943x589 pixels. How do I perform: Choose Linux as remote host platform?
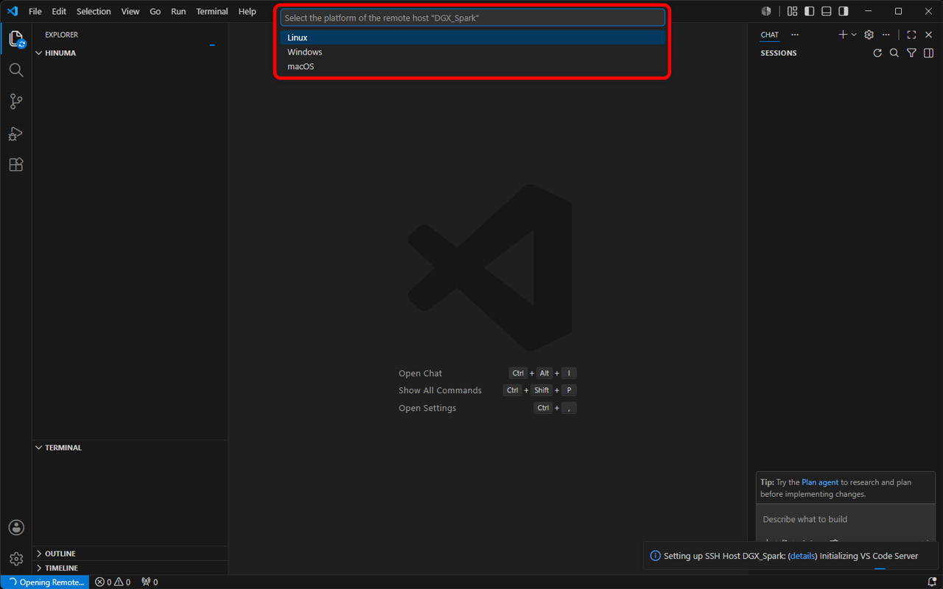pos(472,38)
